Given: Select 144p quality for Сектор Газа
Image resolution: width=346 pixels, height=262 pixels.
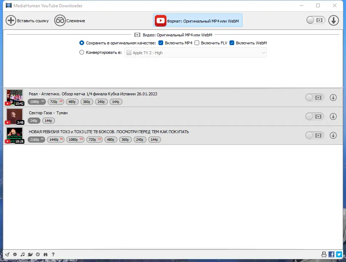Looking at the screenshot, I should (x=48, y=121).
